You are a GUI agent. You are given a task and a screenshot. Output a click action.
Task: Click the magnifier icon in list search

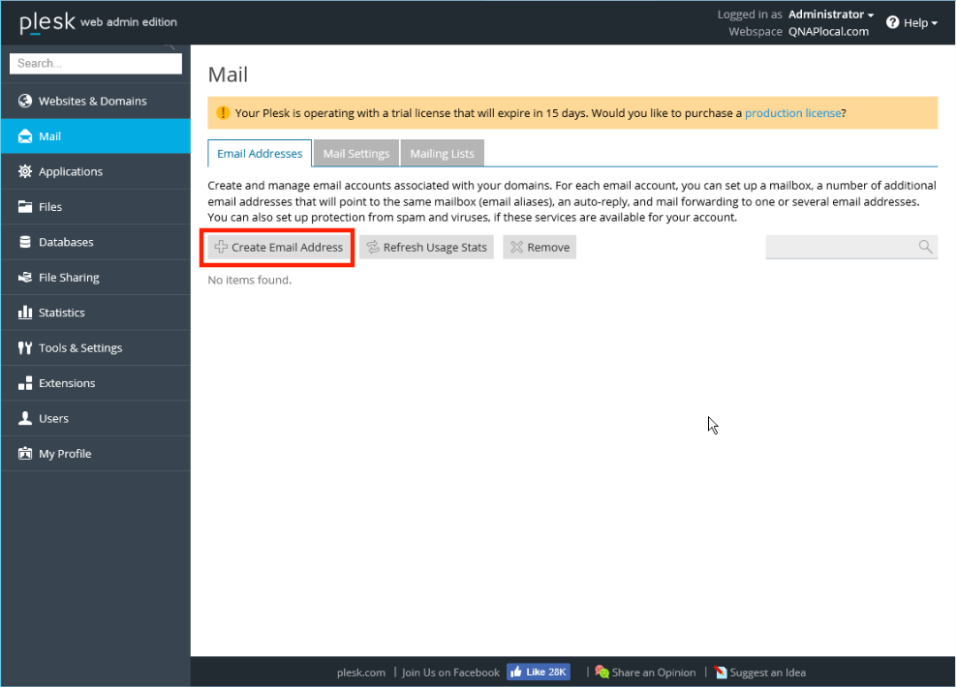point(925,248)
